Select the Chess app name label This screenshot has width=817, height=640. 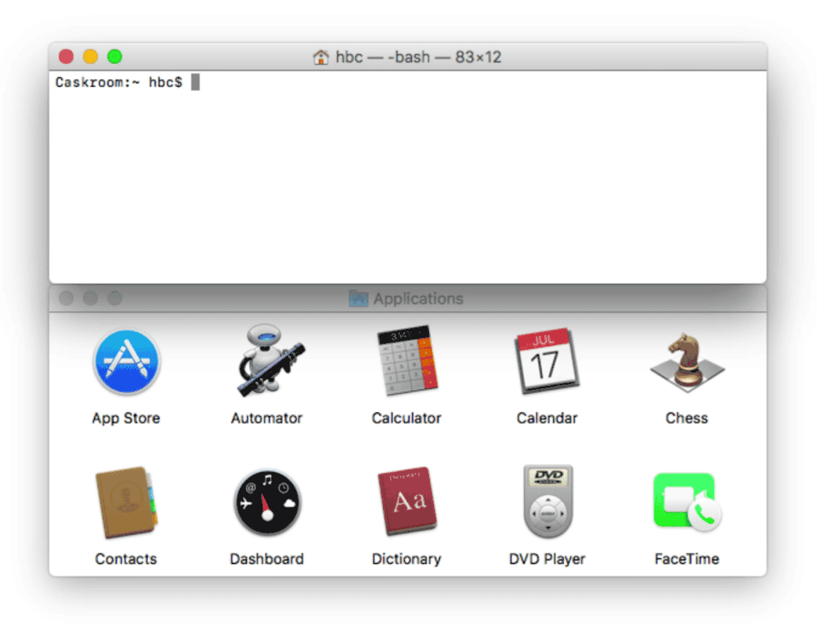click(x=686, y=417)
